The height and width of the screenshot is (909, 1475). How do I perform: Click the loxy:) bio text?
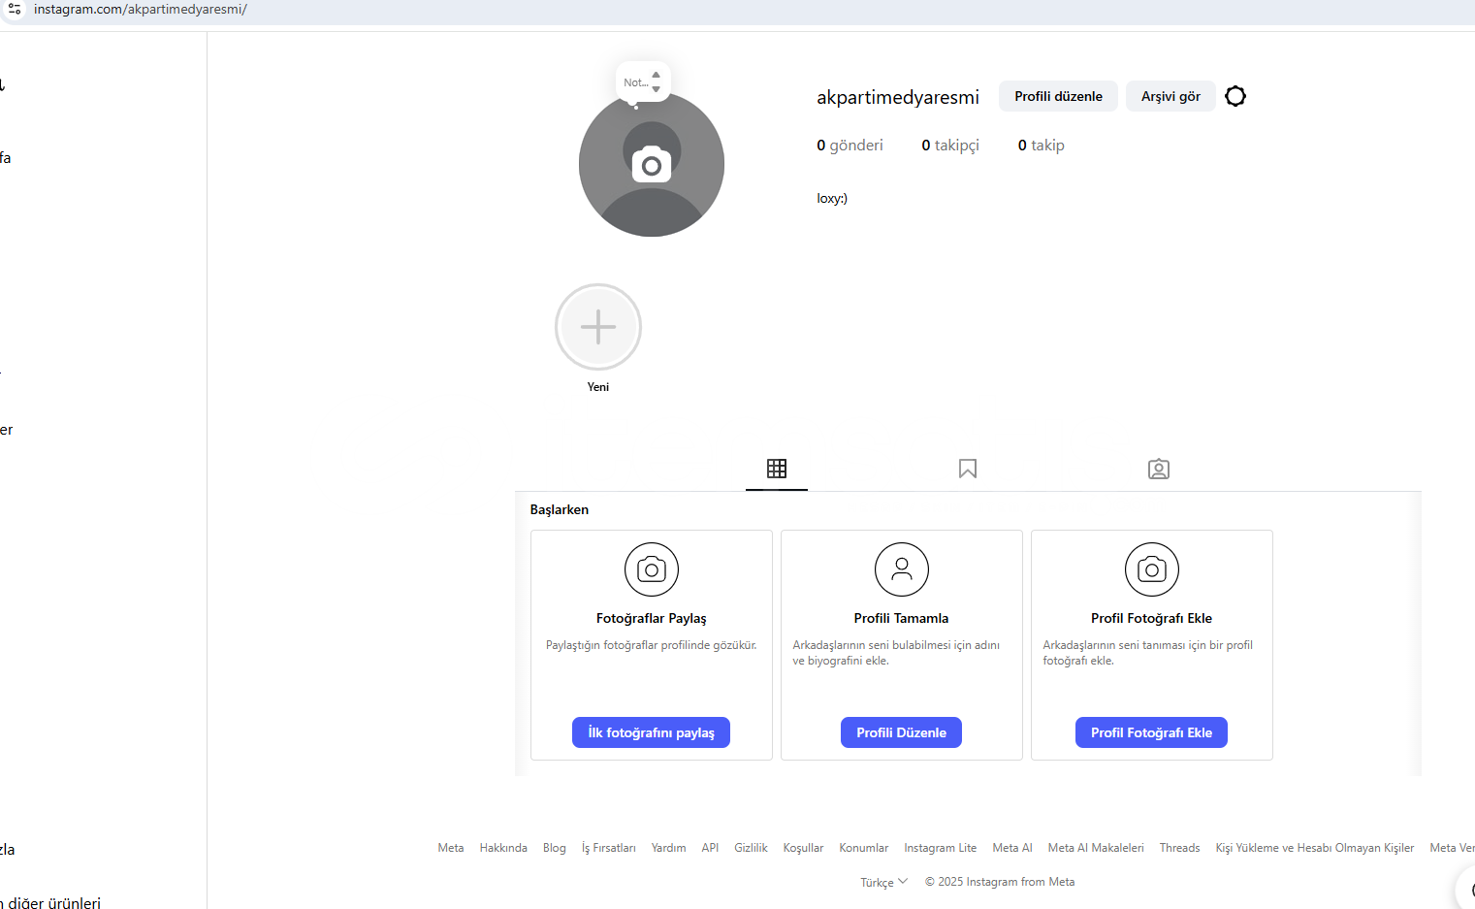click(832, 198)
